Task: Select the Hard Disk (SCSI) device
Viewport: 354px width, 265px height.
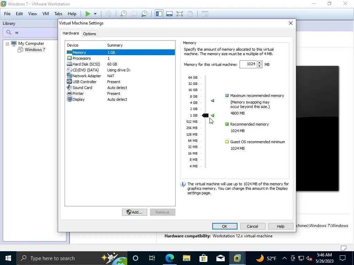Action: [121, 64]
